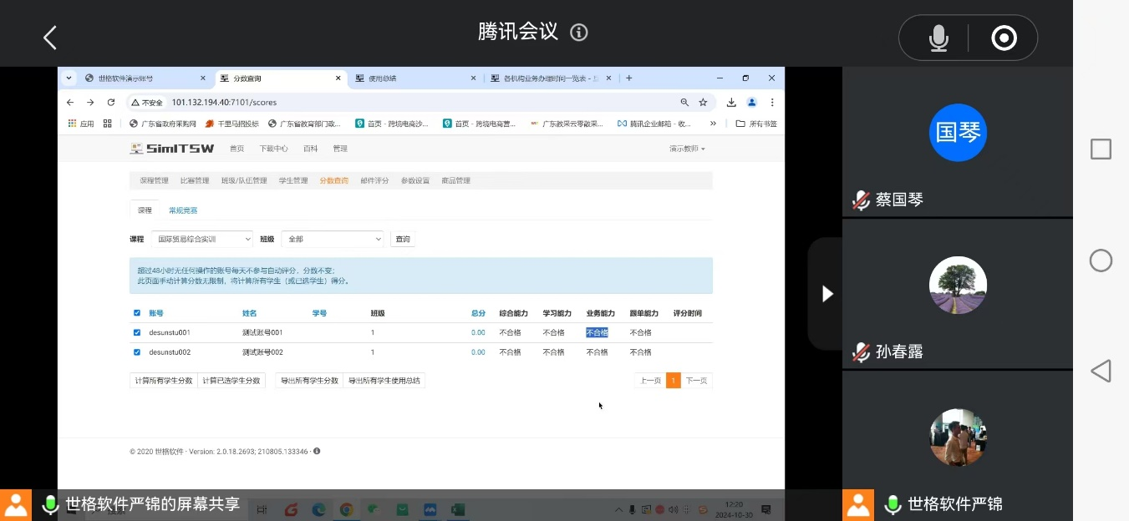Tap the back arrow in Tencent Meeting
Screen dimensions: 1129x521
50,38
